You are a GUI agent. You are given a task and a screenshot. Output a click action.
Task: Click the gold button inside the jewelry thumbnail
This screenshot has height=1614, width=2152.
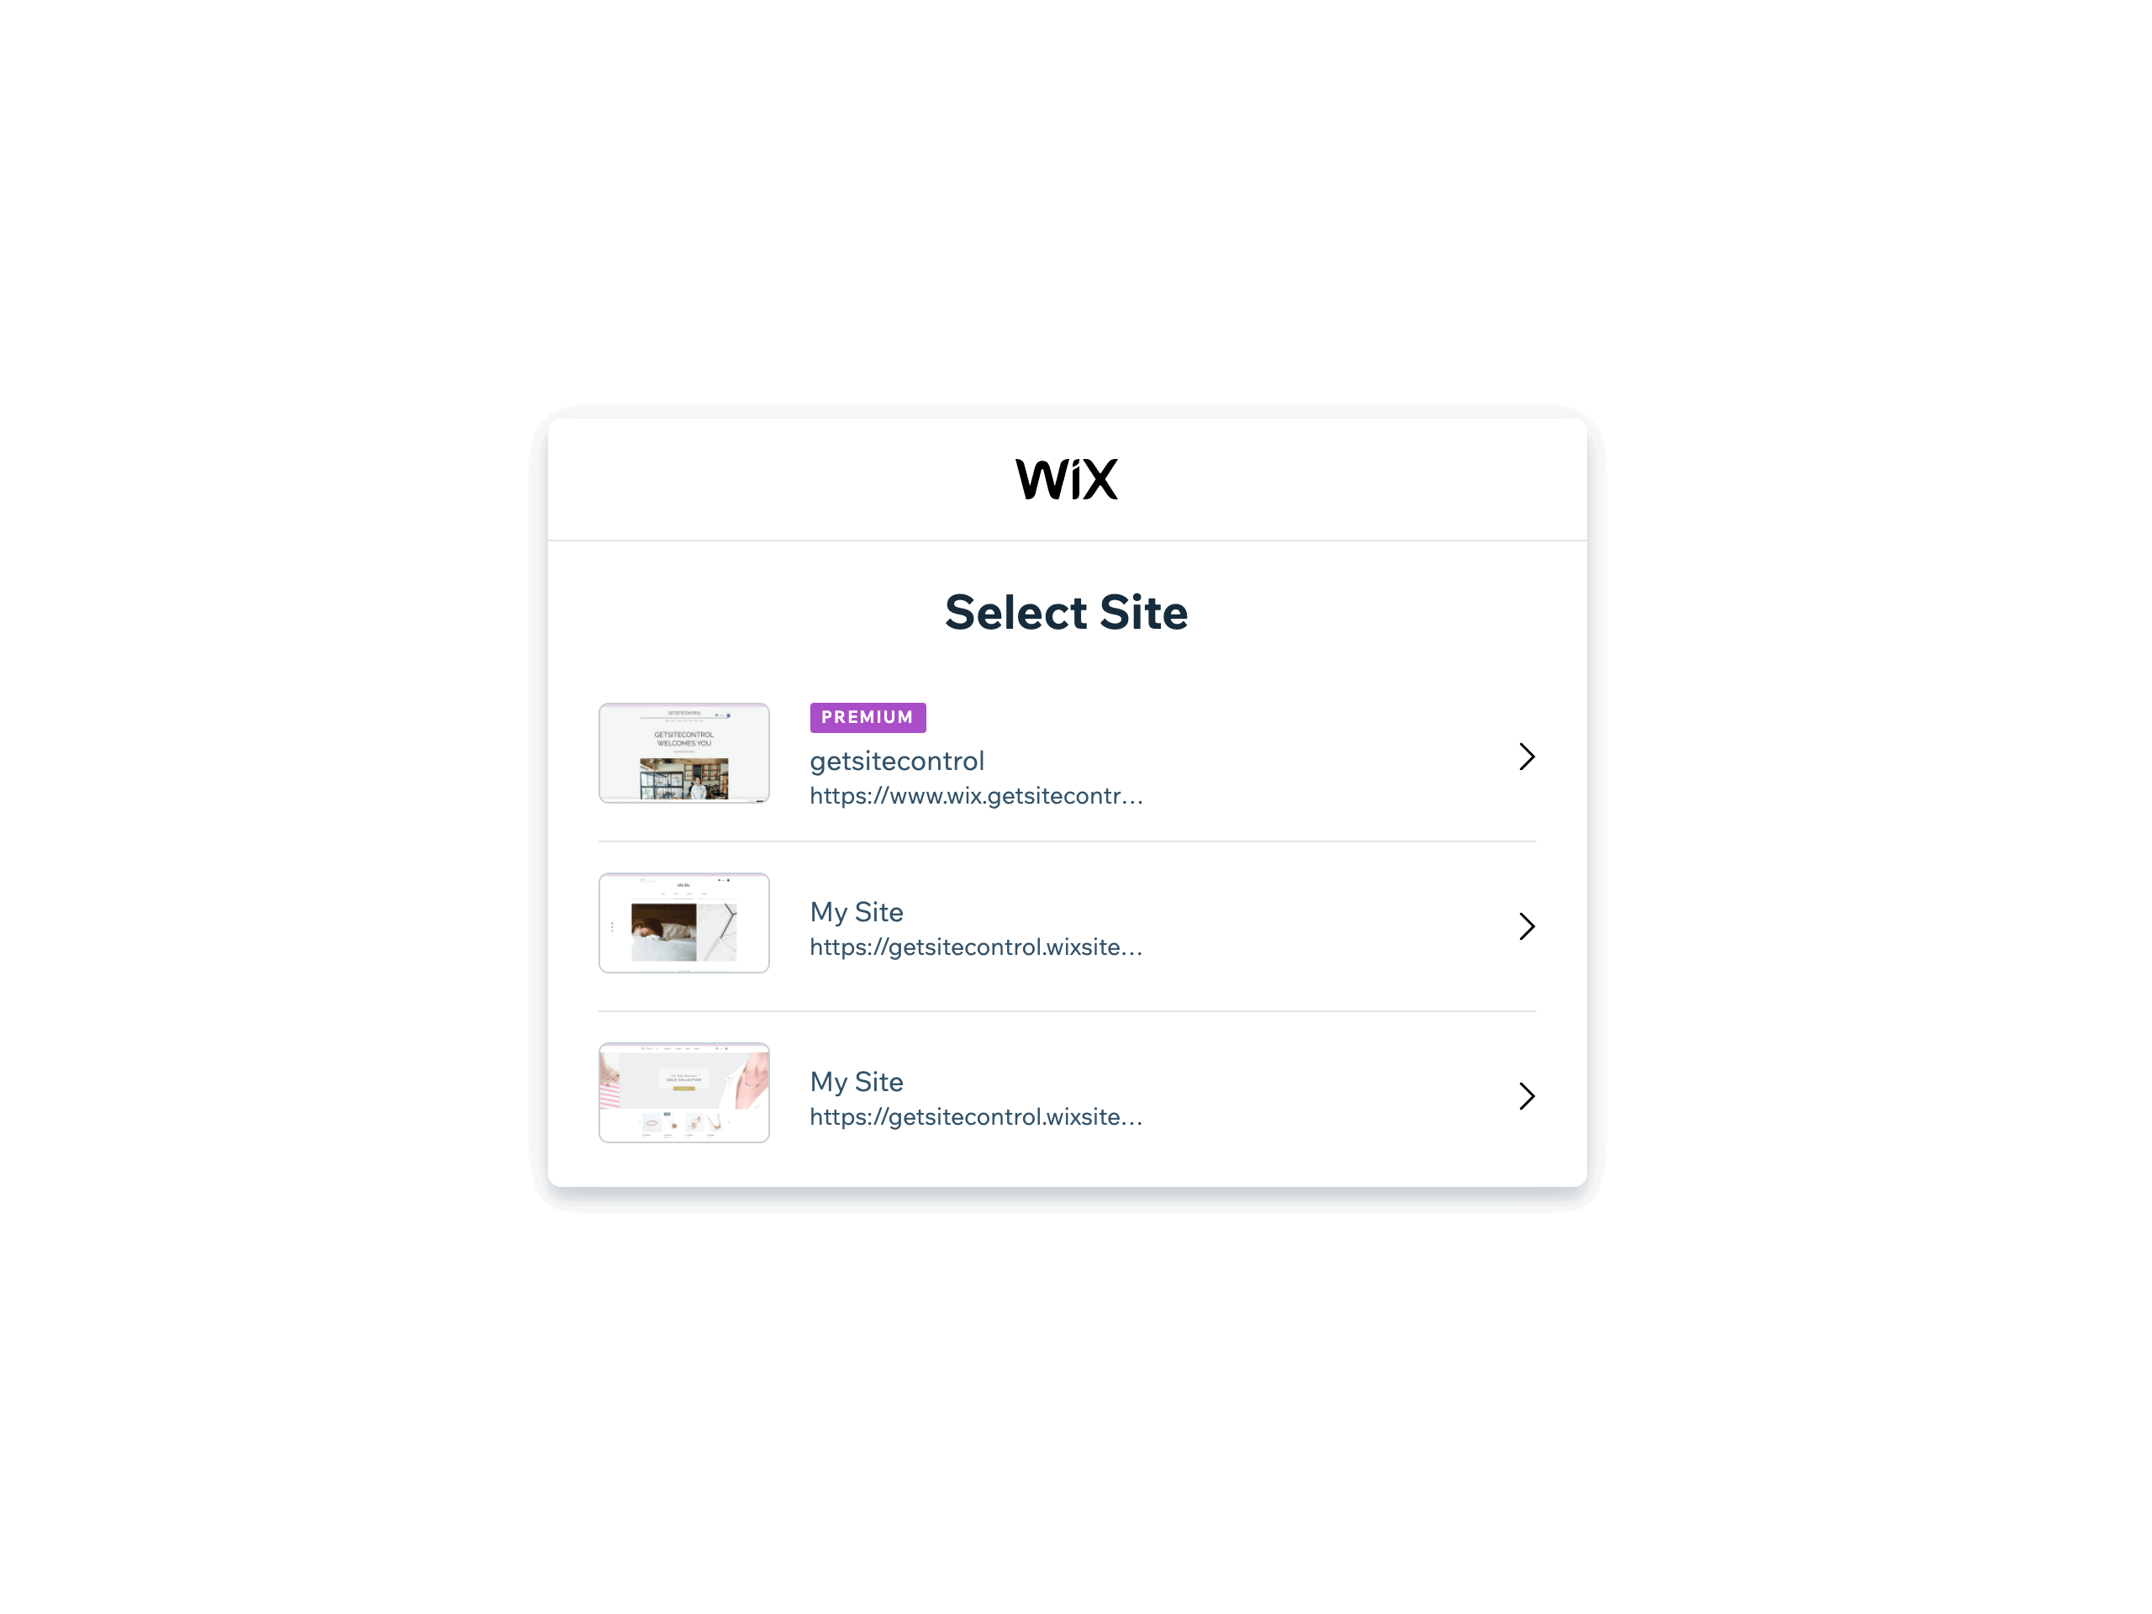684,1089
